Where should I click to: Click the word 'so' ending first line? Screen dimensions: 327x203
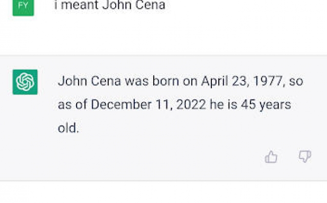(296, 82)
